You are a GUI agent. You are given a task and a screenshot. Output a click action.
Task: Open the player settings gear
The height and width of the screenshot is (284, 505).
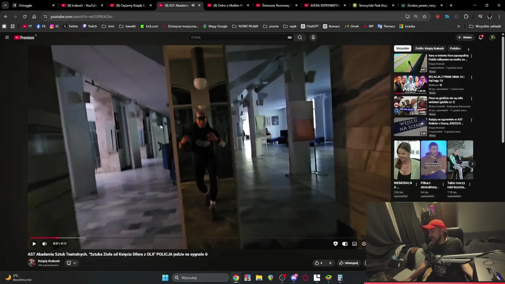[364, 244]
